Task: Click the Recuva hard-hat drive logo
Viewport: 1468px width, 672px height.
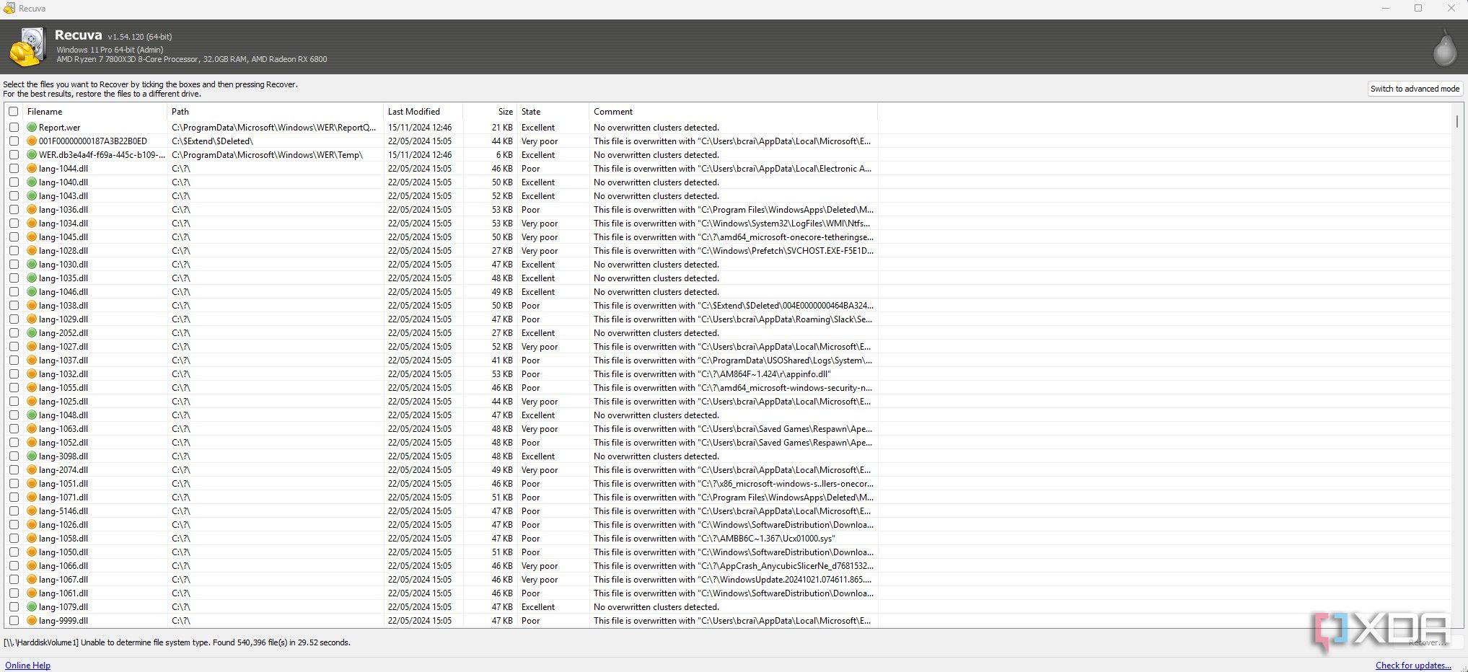Action: coord(27,48)
